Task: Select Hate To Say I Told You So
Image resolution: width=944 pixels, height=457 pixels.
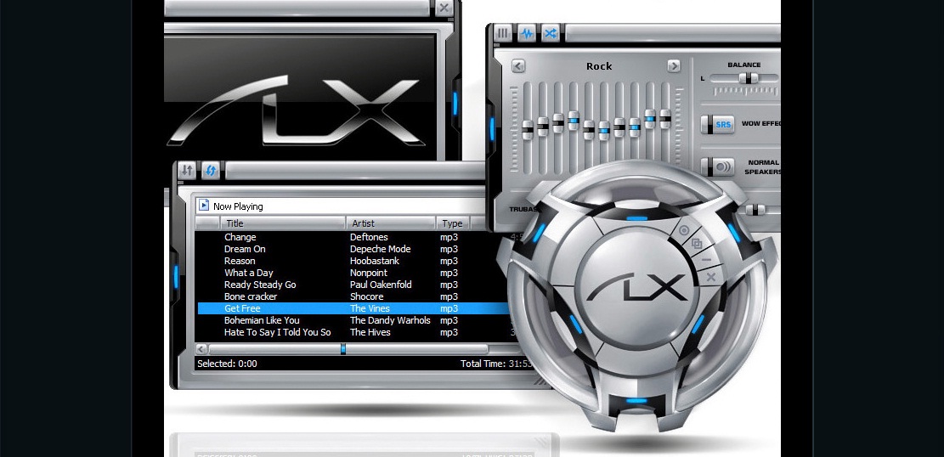Action: point(355,332)
